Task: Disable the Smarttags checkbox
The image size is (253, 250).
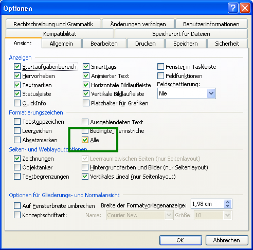Action: point(86,67)
